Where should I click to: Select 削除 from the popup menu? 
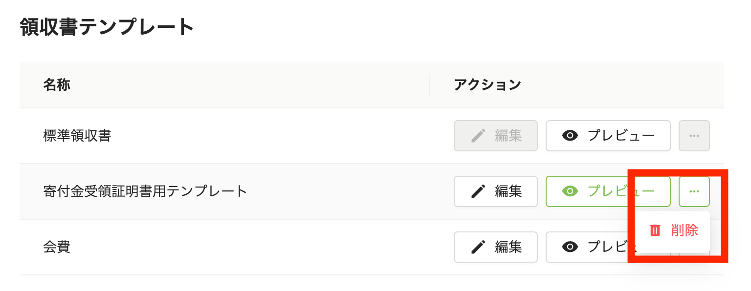coord(673,230)
